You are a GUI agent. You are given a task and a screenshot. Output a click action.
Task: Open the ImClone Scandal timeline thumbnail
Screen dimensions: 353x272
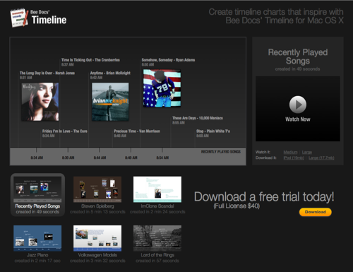tap(157, 189)
